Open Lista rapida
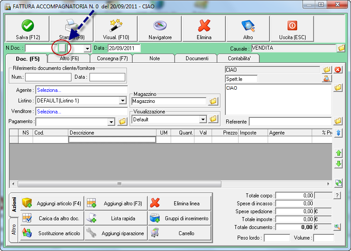The height and width of the screenshot is (251, 351). [x=116, y=218]
